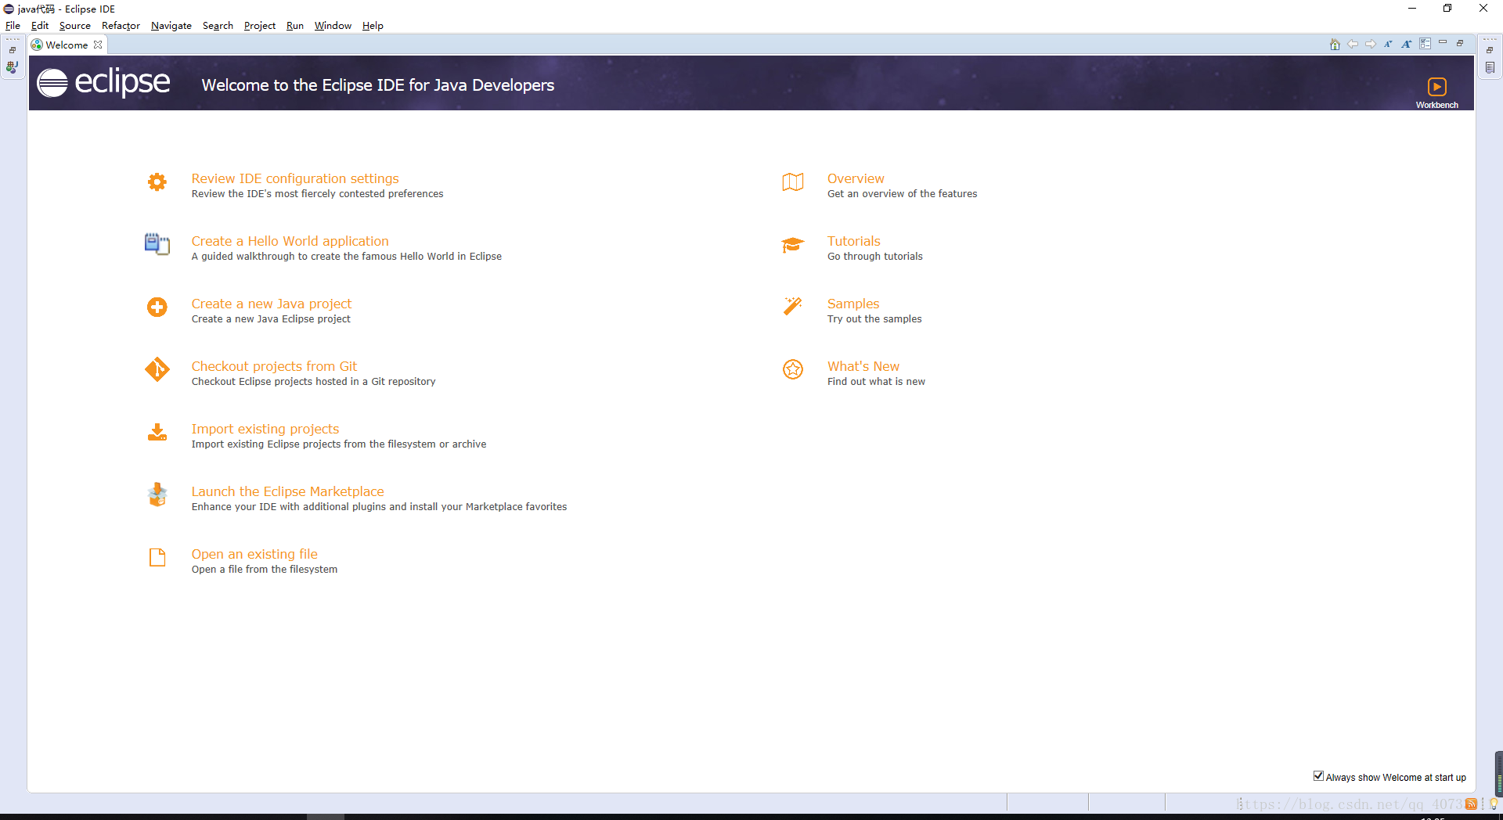The image size is (1503, 820).
Task: Click the RSS feed icon in status bar
Action: (1471, 804)
